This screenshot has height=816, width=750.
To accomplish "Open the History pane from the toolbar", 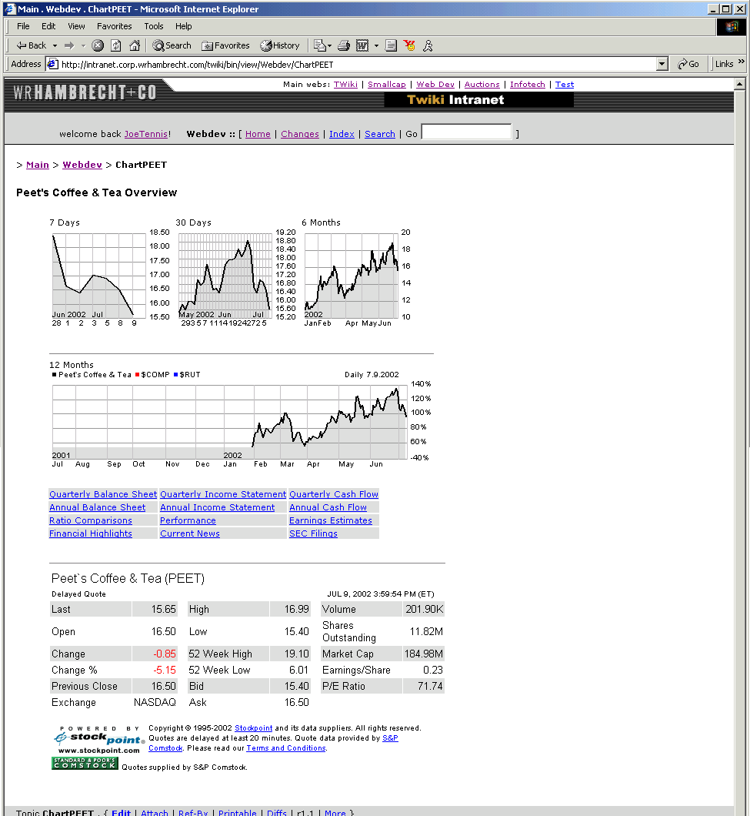I will click(280, 45).
